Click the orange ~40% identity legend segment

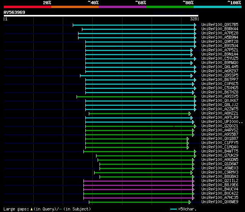click(75, 7)
